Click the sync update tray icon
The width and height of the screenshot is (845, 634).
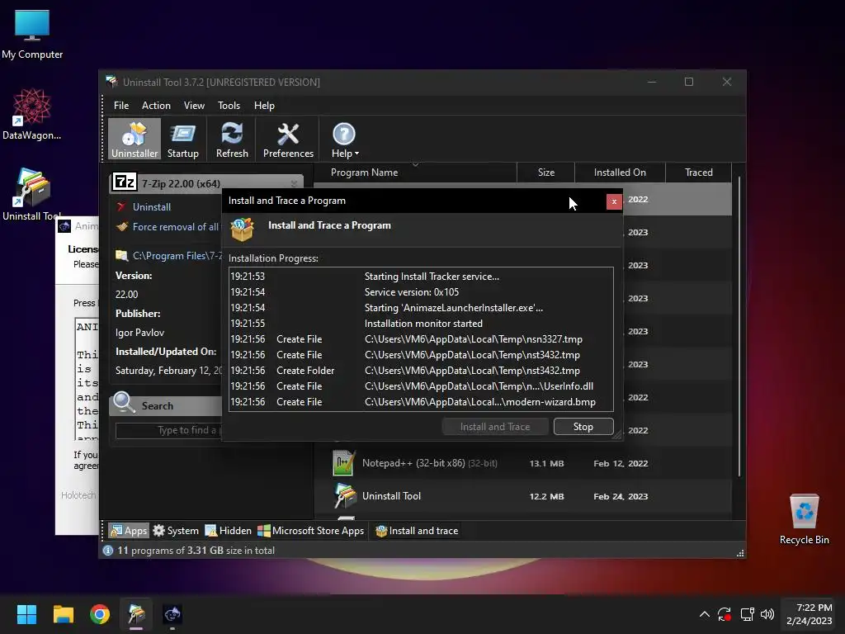(x=725, y=614)
